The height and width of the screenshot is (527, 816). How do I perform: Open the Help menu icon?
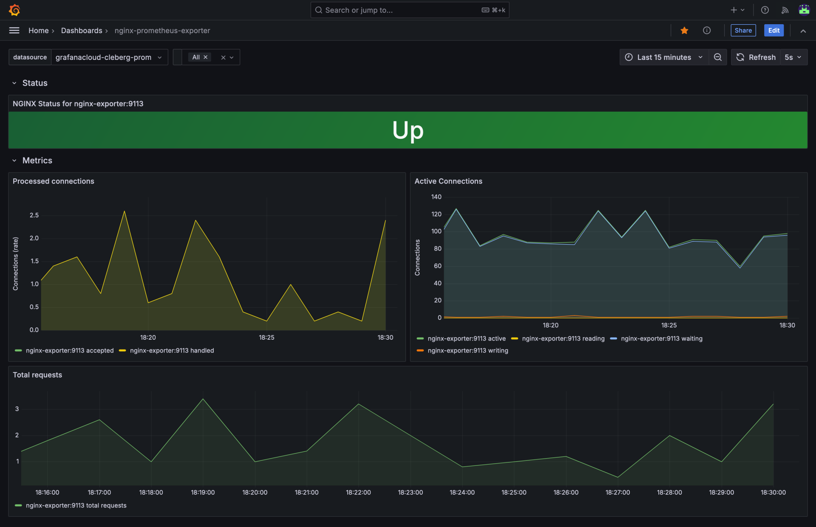pyautogui.click(x=765, y=10)
